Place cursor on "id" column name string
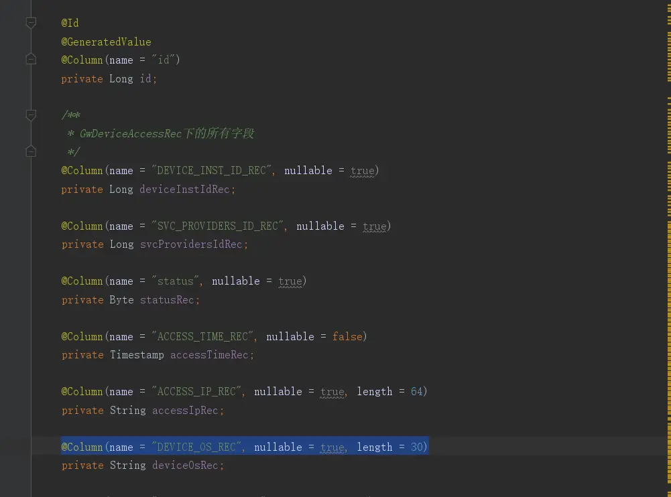Viewport: 671px width, 497px height. (x=164, y=60)
